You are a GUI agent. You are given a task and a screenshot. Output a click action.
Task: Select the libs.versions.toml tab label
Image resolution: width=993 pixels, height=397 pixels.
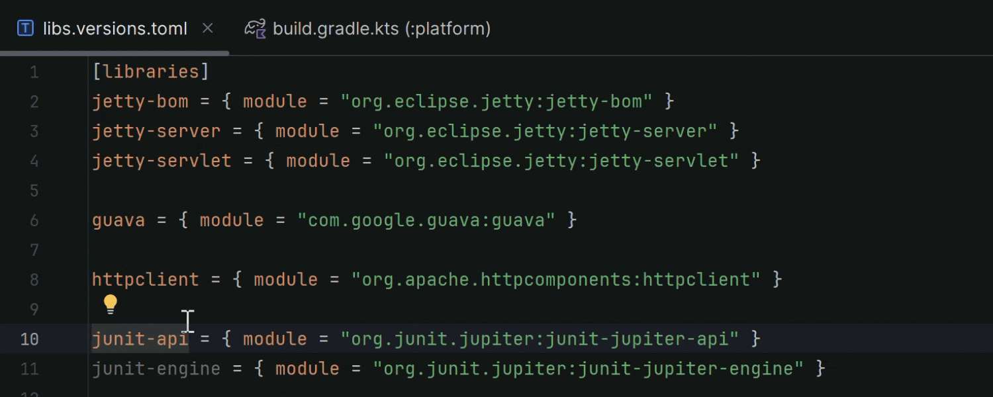[115, 29]
